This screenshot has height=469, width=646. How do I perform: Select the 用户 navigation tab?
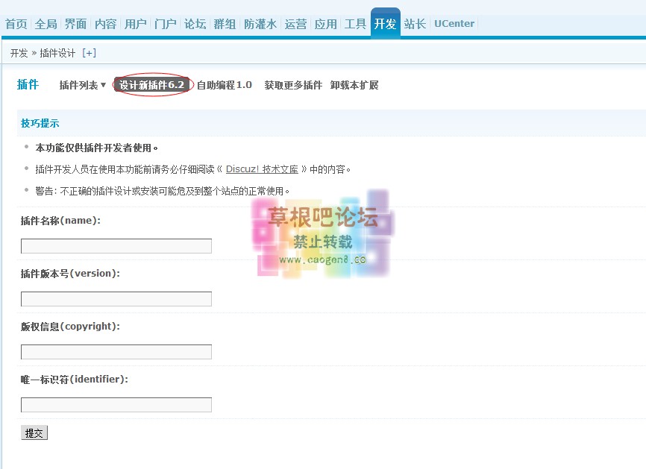[135, 24]
